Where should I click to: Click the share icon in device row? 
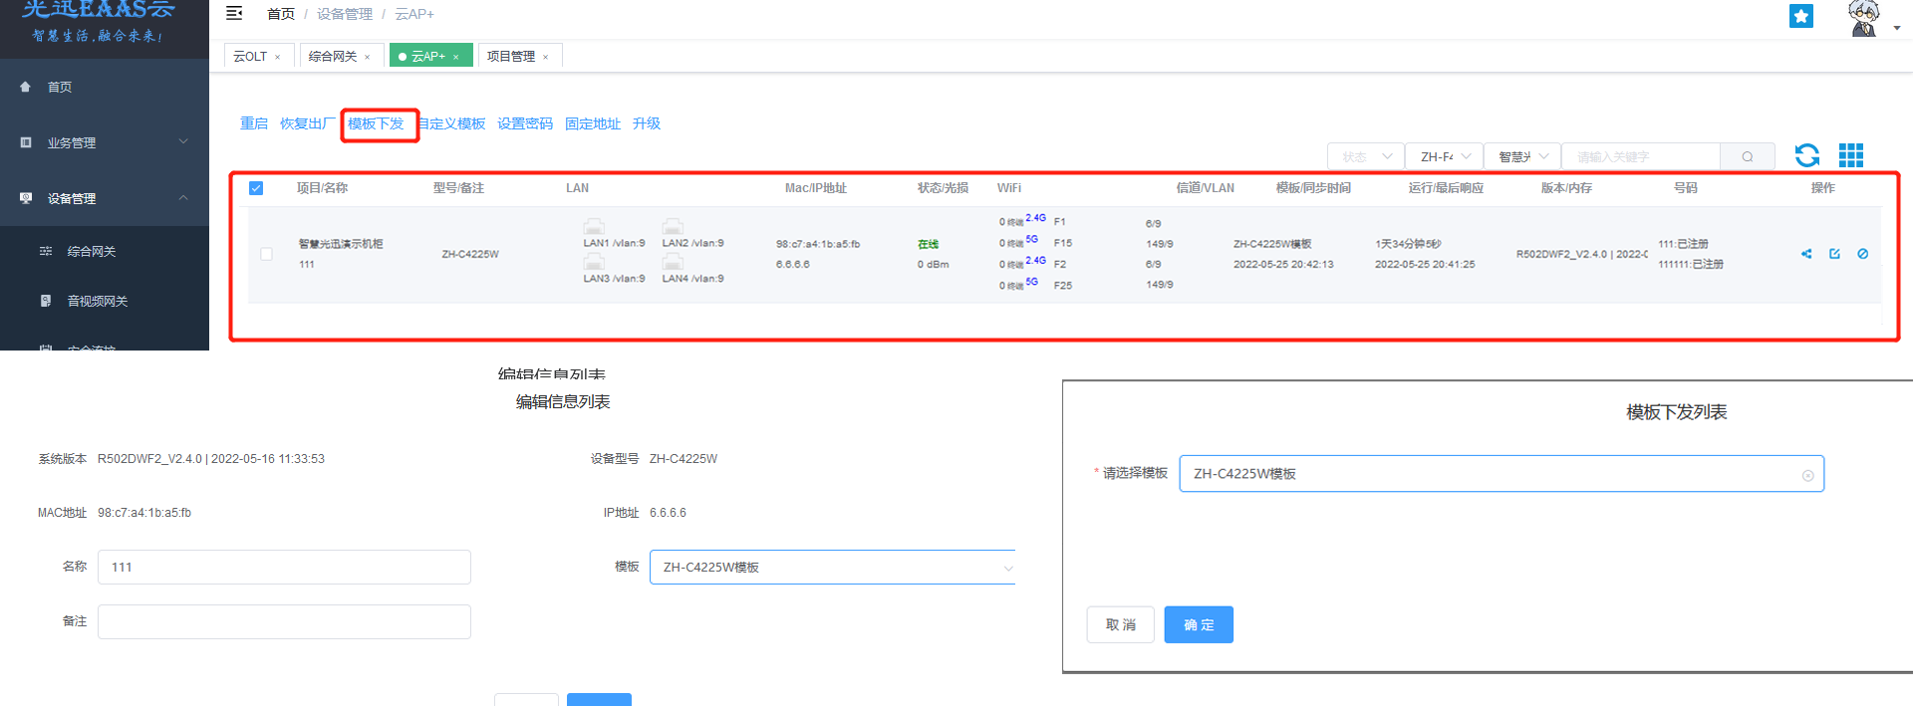pyautogui.click(x=1806, y=254)
